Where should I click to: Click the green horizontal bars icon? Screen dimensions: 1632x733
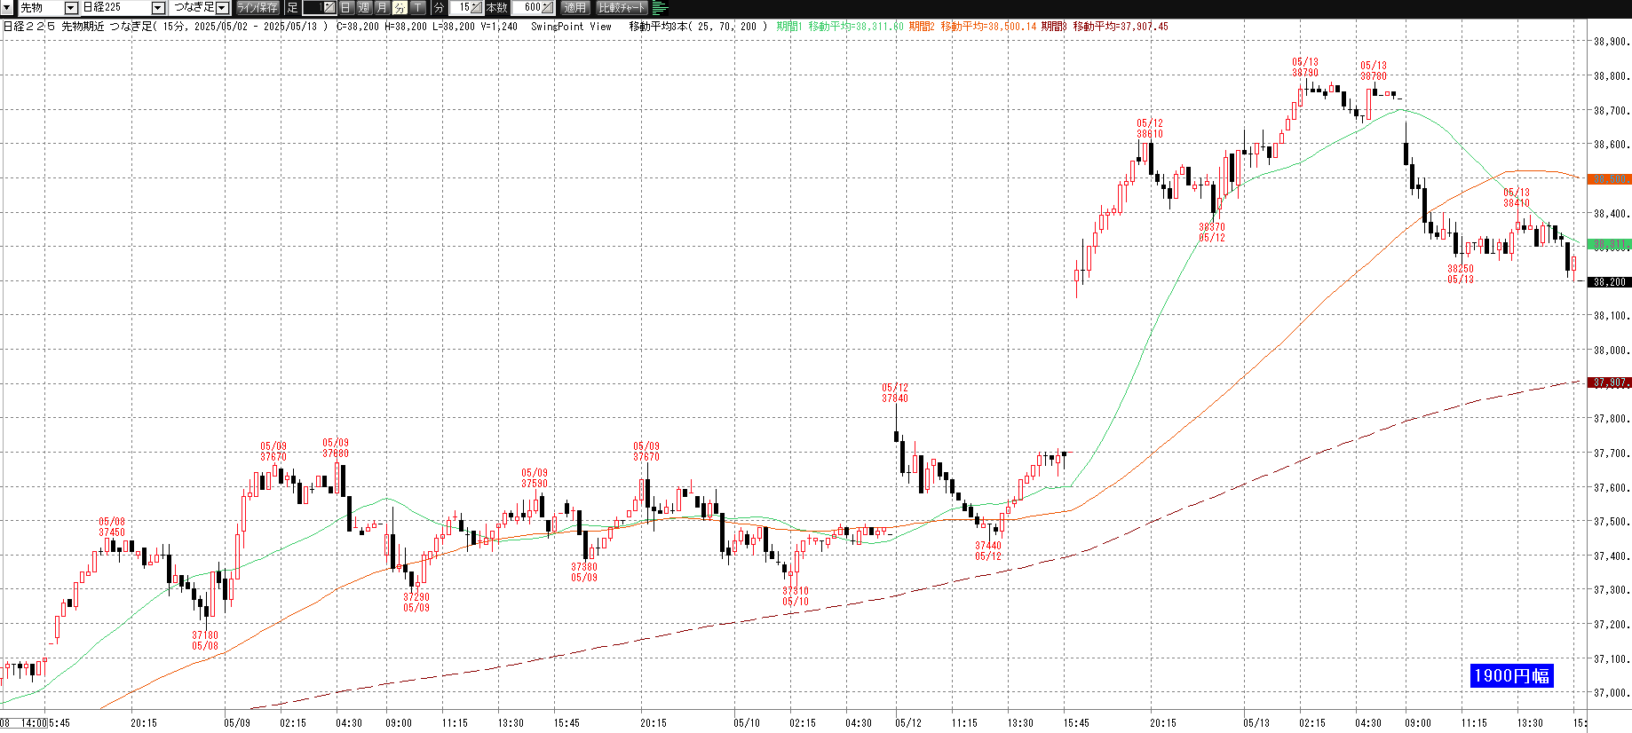point(660,7)
